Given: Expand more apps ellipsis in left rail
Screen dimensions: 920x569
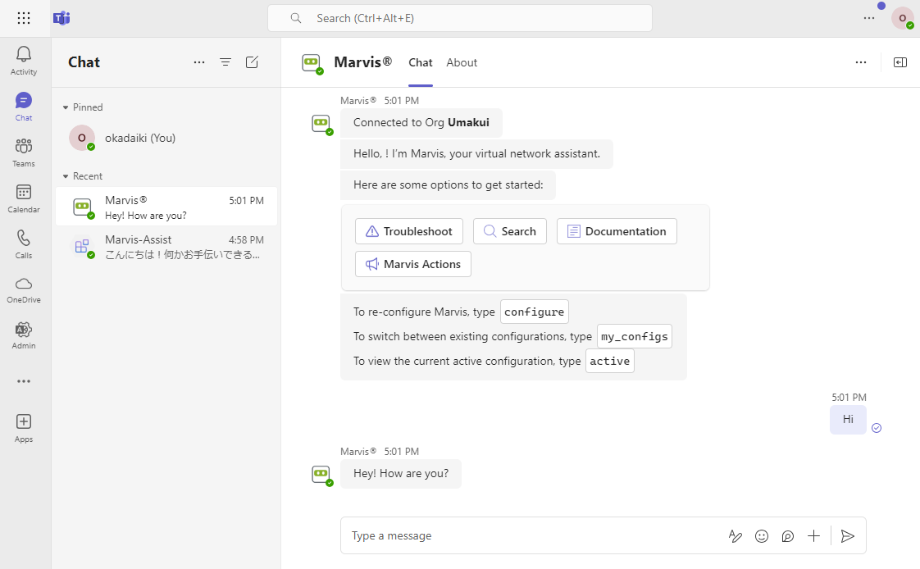Looking at the screenshot, I should coord(24,381).
